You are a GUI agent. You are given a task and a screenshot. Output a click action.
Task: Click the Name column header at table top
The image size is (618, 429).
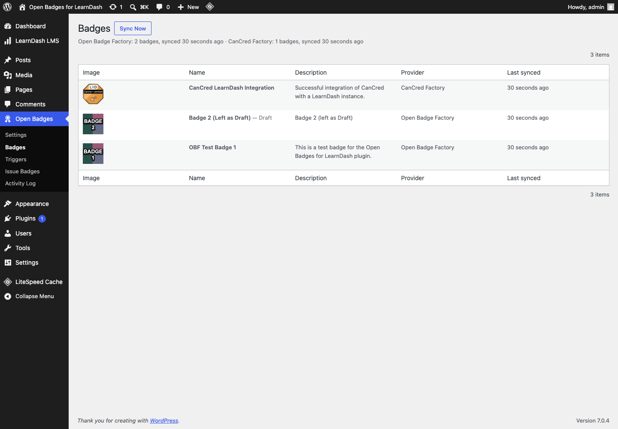(197, 73)
